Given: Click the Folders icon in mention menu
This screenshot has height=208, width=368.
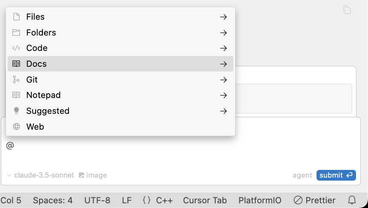Looking at the screenshot, I should (16, 33).
